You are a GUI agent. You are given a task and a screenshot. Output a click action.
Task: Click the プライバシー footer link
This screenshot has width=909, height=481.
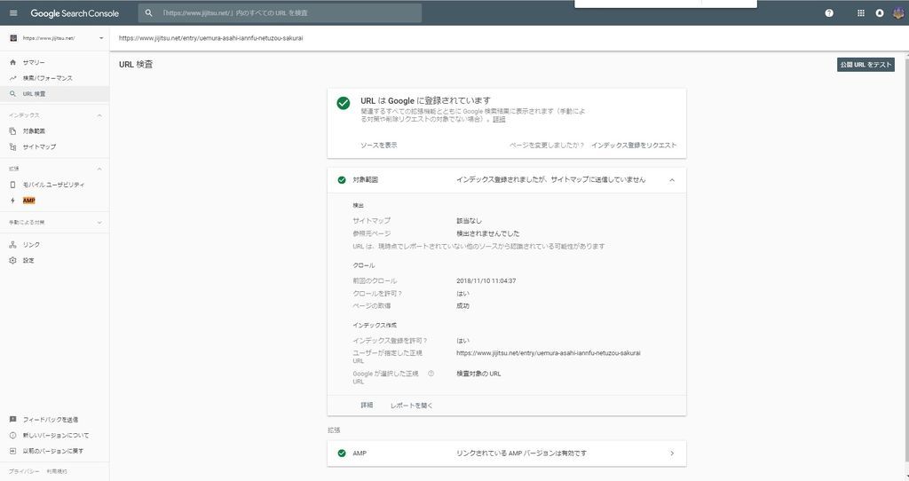(x=24, y=471)
